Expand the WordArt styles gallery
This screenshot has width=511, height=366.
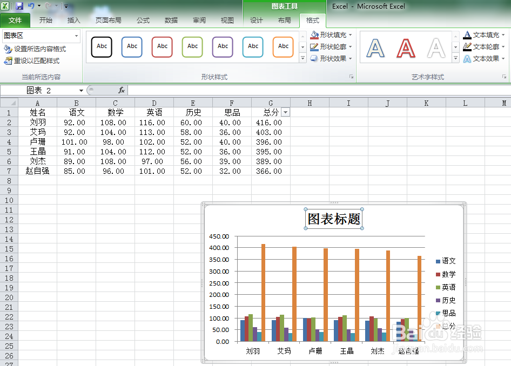(x=455, y=58)
